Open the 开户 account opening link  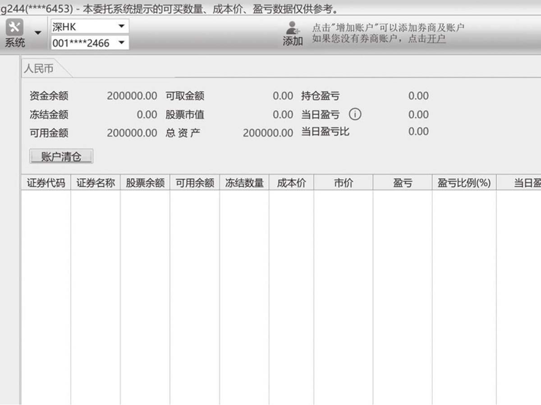pos(436,39)
